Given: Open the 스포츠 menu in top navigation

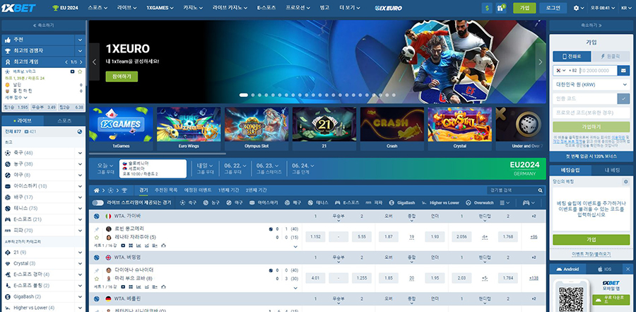Looking at the screenshot, I should (x=98, y=8).
